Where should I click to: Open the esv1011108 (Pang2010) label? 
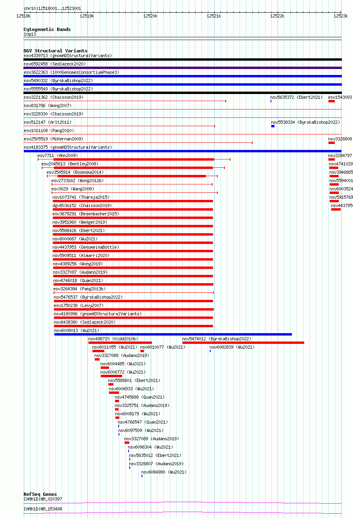(x=49, y=130)
